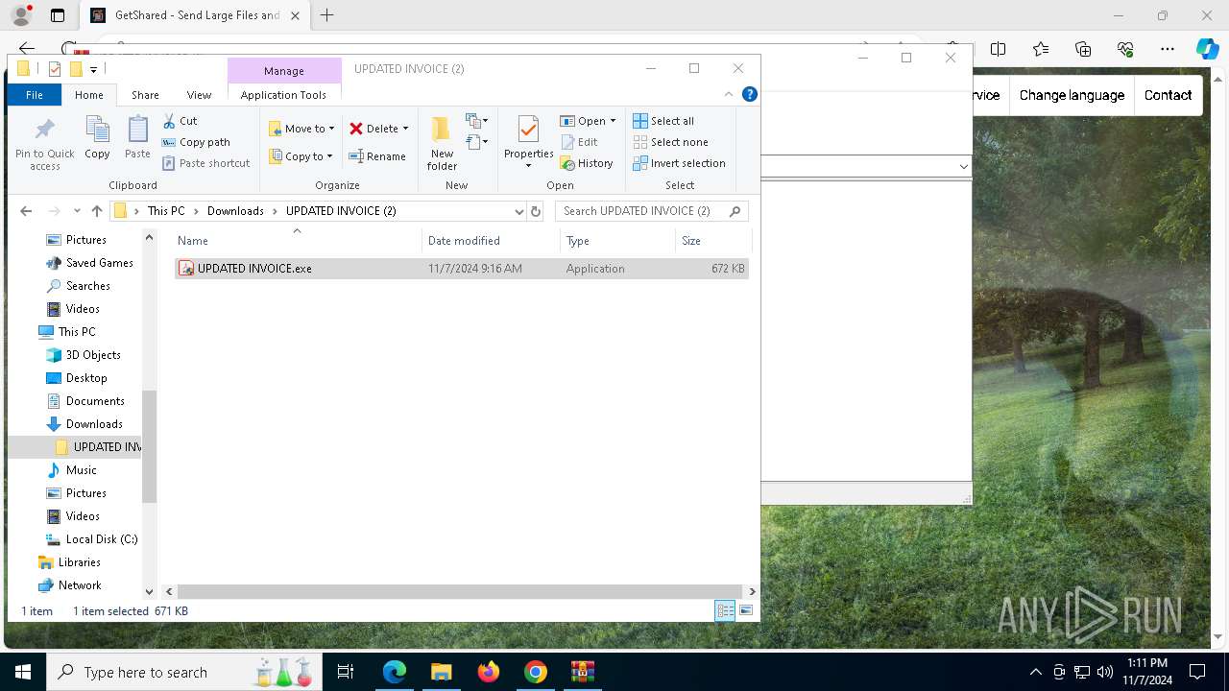Open WinRAR from the taskbar
This screenshot has height=691, width=1229.
[x=583, y=672]
